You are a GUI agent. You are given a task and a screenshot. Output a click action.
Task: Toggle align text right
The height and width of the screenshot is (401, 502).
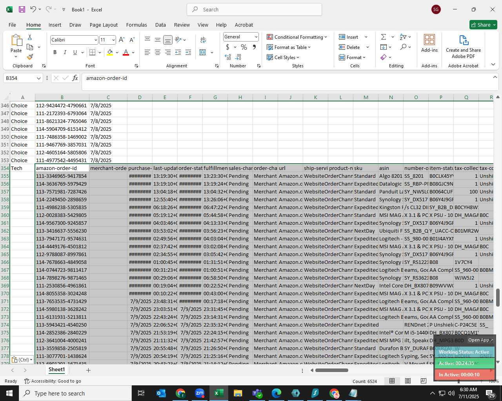click(167, 52)
